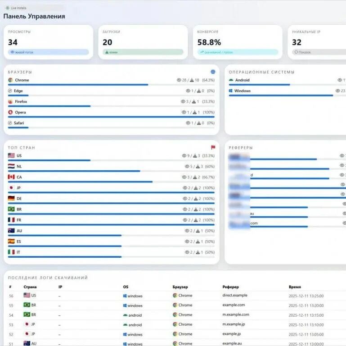Click timestamp 2025-12-11 13:25:00

pyautogui.click(x=306, y=296)
